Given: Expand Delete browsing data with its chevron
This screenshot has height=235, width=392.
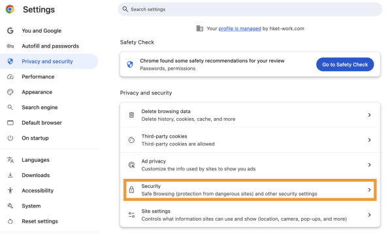Looking at the screenshot, I should 369,115.
